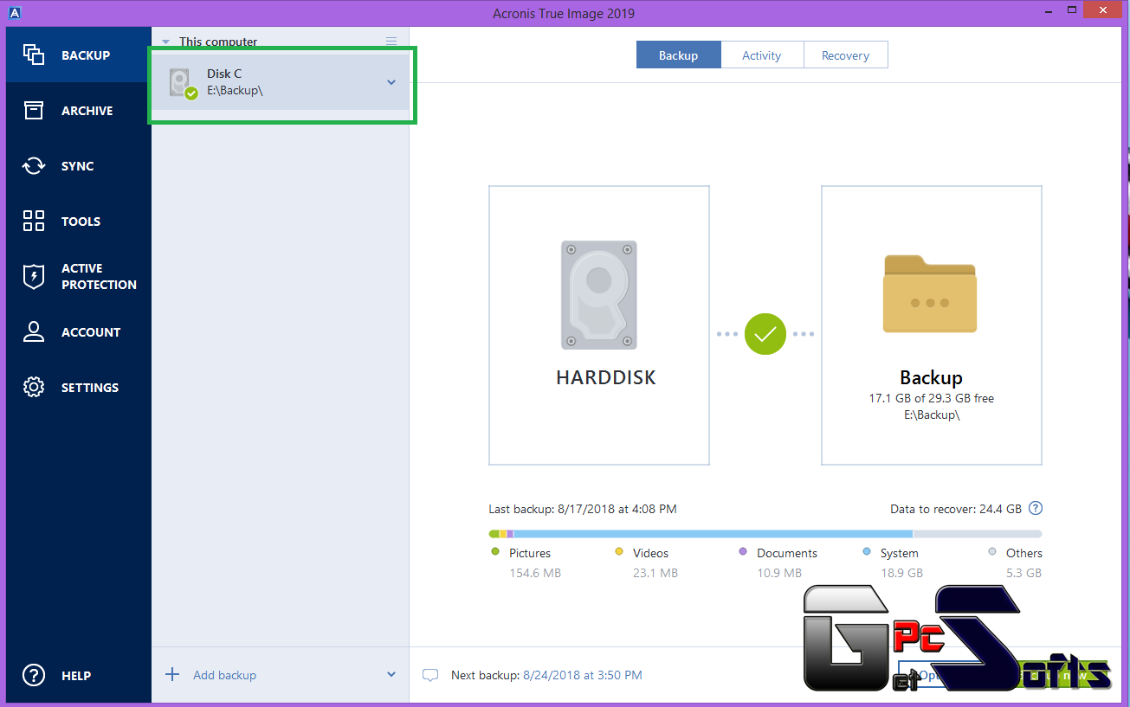Click the 5.3 GB Others size value
Viewport: 1130px width, 707px height.
click(x=1023, y=573)
